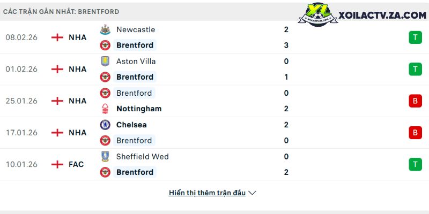Click the England flag beside FAC

57,164
